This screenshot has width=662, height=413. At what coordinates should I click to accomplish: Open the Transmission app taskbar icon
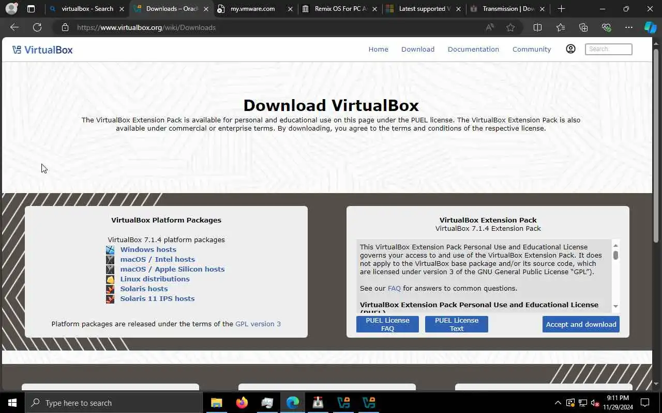click(318, 403)
